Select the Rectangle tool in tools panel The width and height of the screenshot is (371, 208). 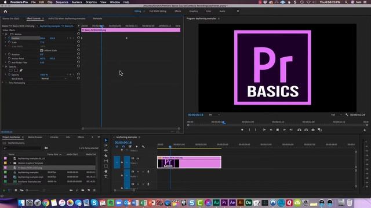click(106, 166)
